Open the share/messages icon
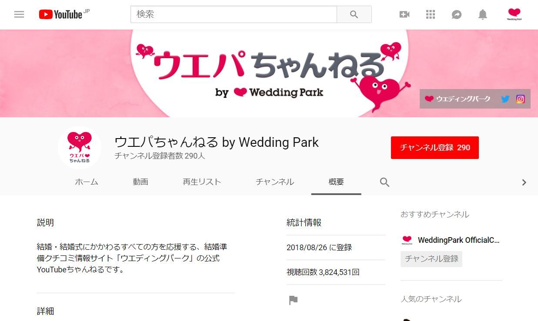The height and width of the screenshot is (321, 538). (x=457, y=14)
